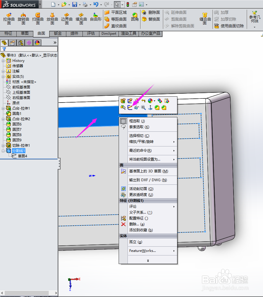Screen dimensions: 263x297
Task: Click the Paste Appearance clipboard icon
Action: (x=166, y=101)
